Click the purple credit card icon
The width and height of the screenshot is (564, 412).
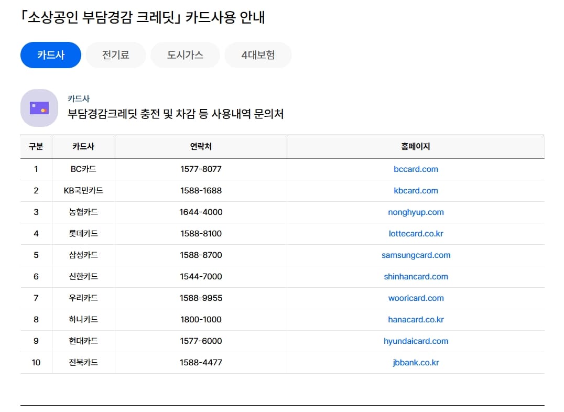(x=39, y=108)
